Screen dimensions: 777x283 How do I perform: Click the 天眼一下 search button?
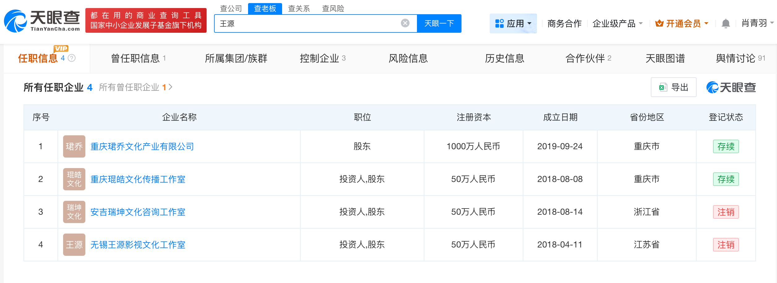pos(440,23)
